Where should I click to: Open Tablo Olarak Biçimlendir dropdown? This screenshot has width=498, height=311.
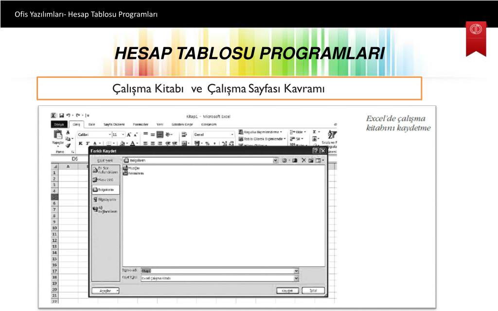262,139
